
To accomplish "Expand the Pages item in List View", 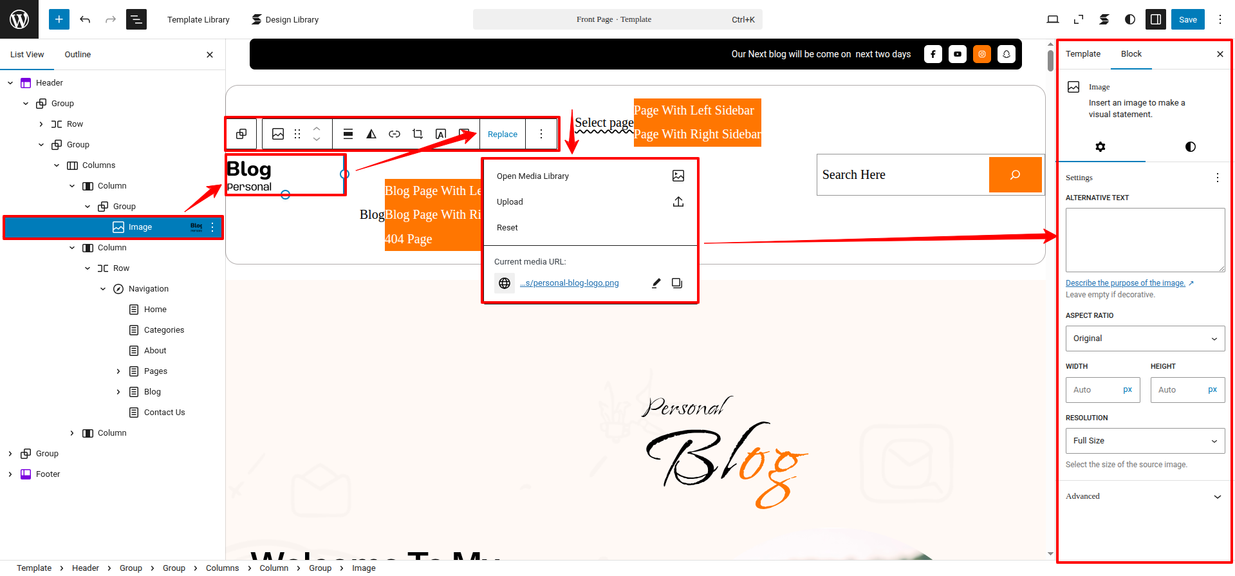I will click(118, 371).
